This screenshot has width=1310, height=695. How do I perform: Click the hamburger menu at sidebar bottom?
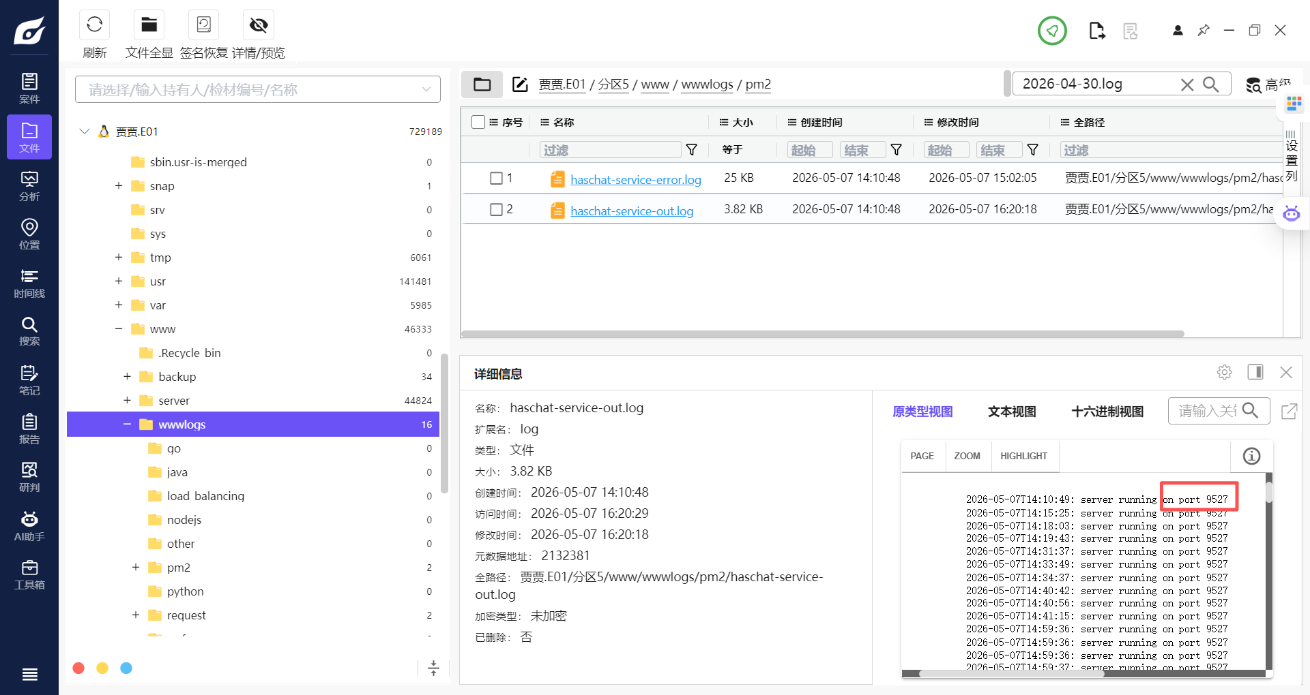click(x=29, y=675)
